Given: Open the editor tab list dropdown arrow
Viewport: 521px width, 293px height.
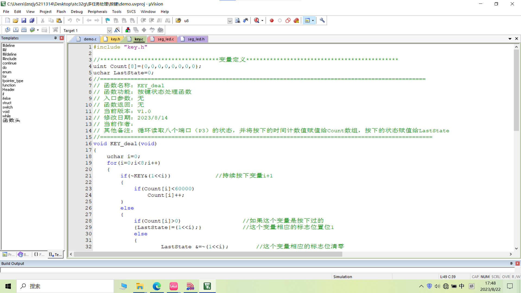Looking at the screenshot, I should tap(510, 39).
